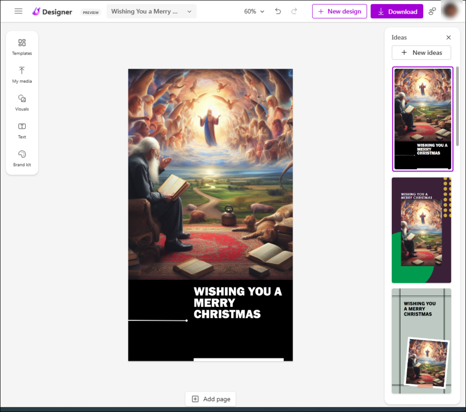The width and height of the screenshot is (466, 412).
Task: Select the gray tilted photo idea thumbnail
Action: coord(421,341)
